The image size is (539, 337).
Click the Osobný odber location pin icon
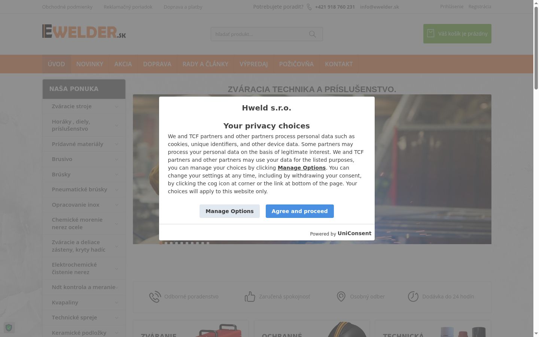coord(341,297)
